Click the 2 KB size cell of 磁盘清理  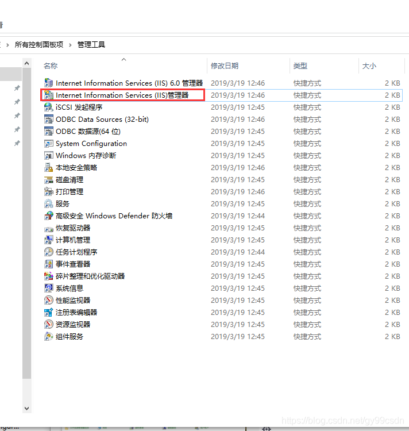[x=392, y=180]
